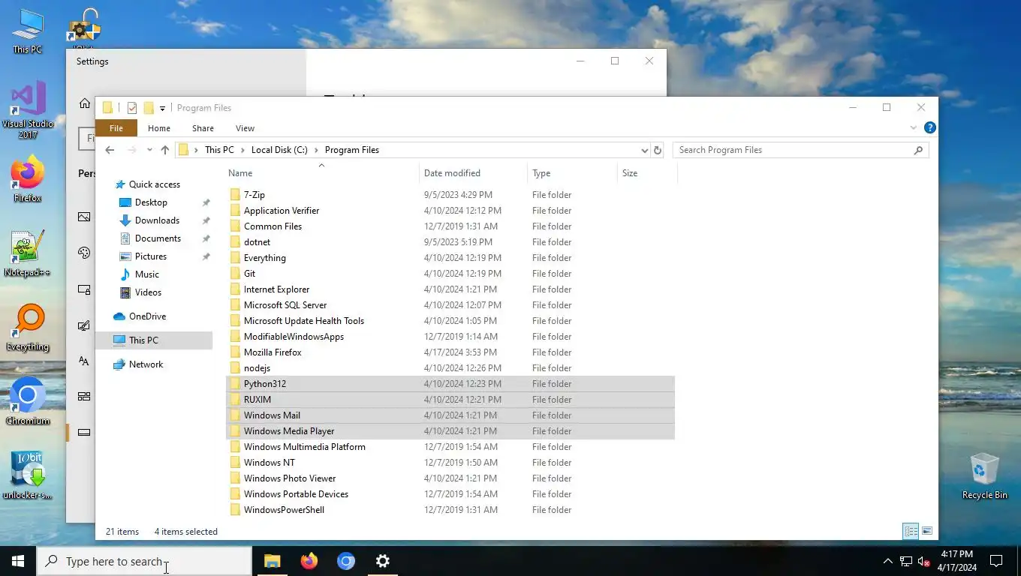
Task: Click the taskbar search box
Action: [x=144, y=561]
